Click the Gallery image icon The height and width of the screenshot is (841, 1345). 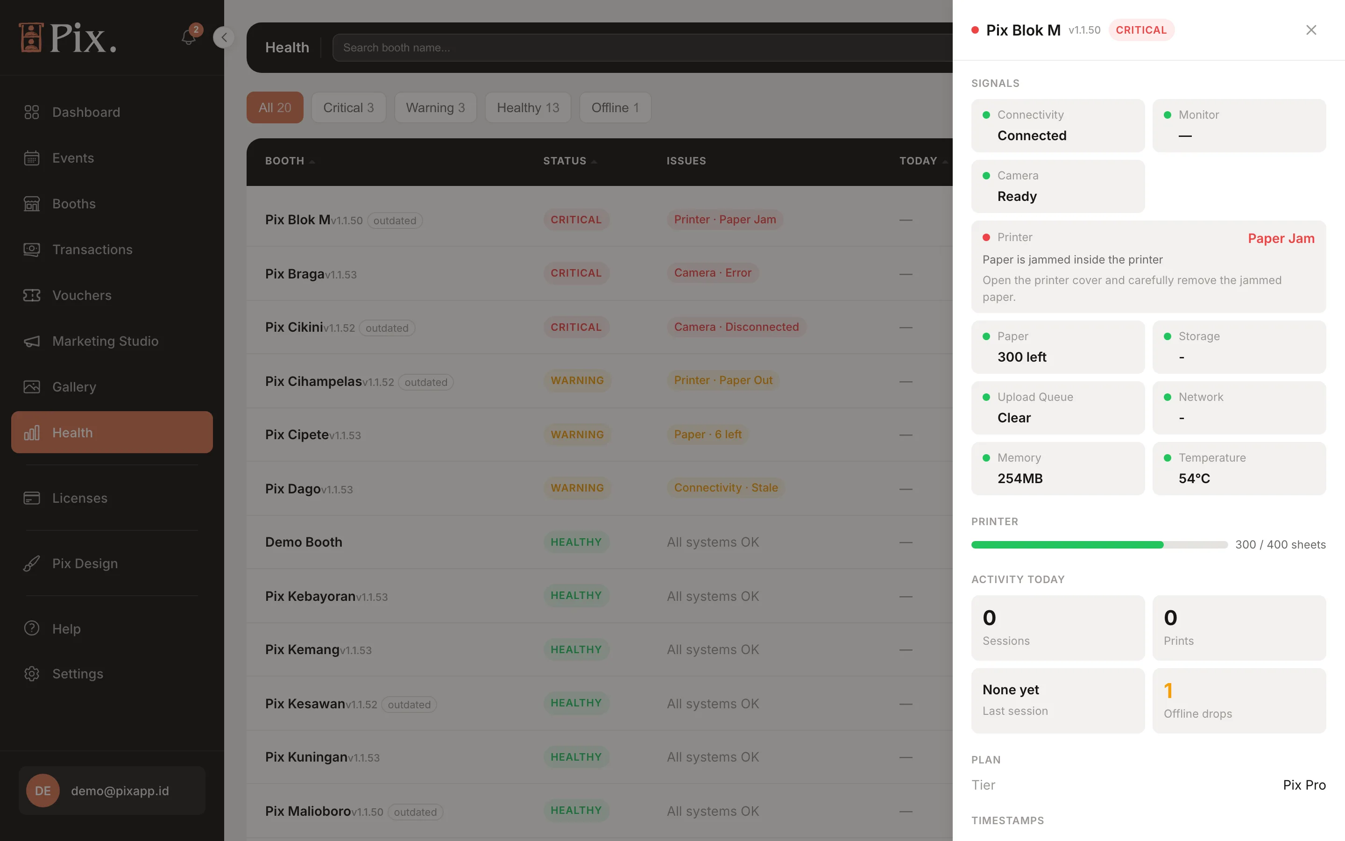32,386
